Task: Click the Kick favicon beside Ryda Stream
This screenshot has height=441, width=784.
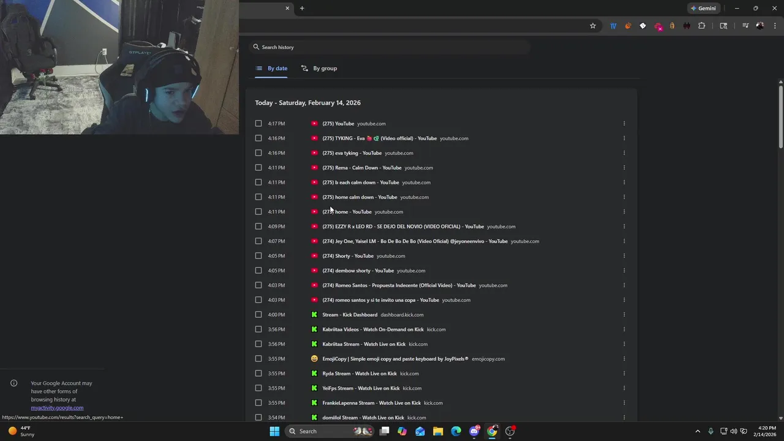Action: point(314,373)
